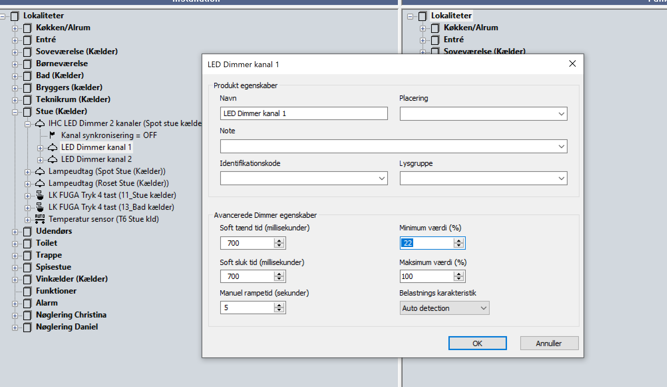Open the Belastnings karakteristik dropdown
The width and height of the screenshot is (667, 387).
click(483, 308)
